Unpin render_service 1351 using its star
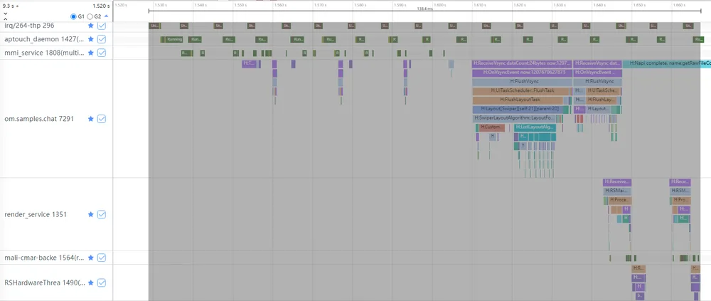The width and height of the screenshot is (711, 301). tap(91, 214)
